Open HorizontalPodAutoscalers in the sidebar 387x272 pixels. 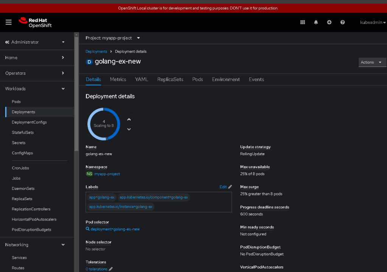click(34, 219)
